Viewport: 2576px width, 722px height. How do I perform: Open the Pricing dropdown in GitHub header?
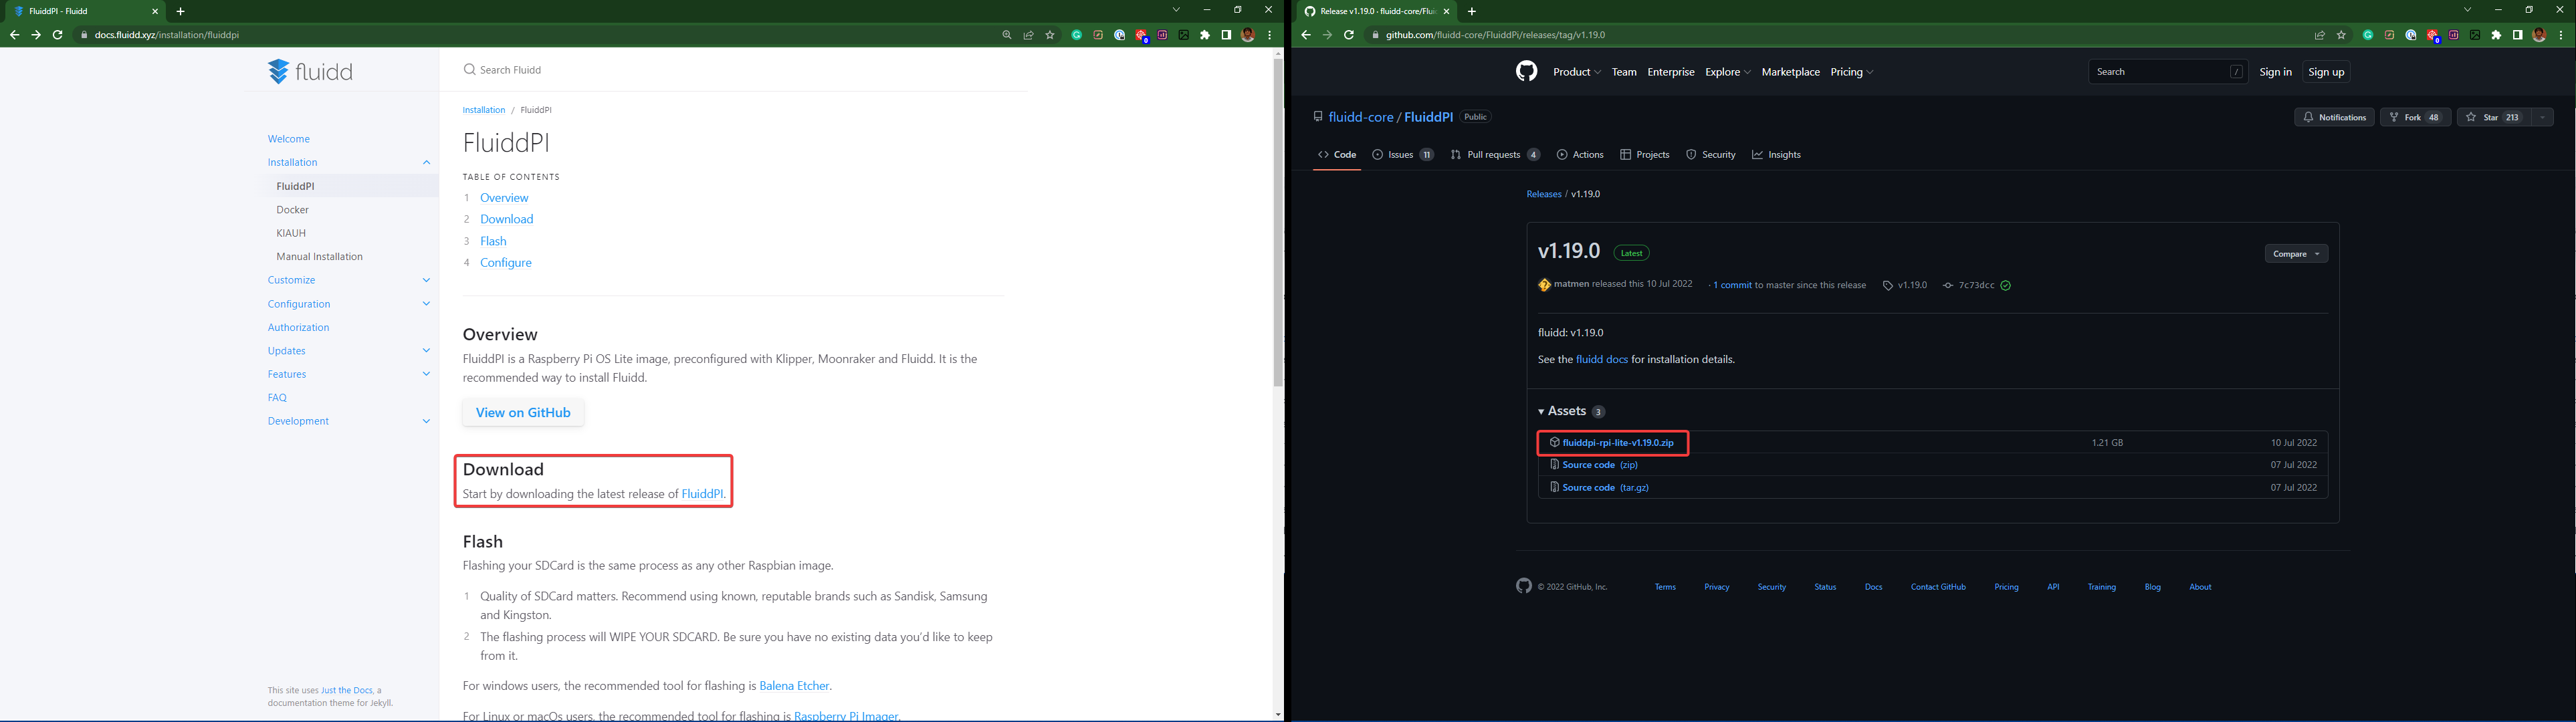tap(1851, 72)
